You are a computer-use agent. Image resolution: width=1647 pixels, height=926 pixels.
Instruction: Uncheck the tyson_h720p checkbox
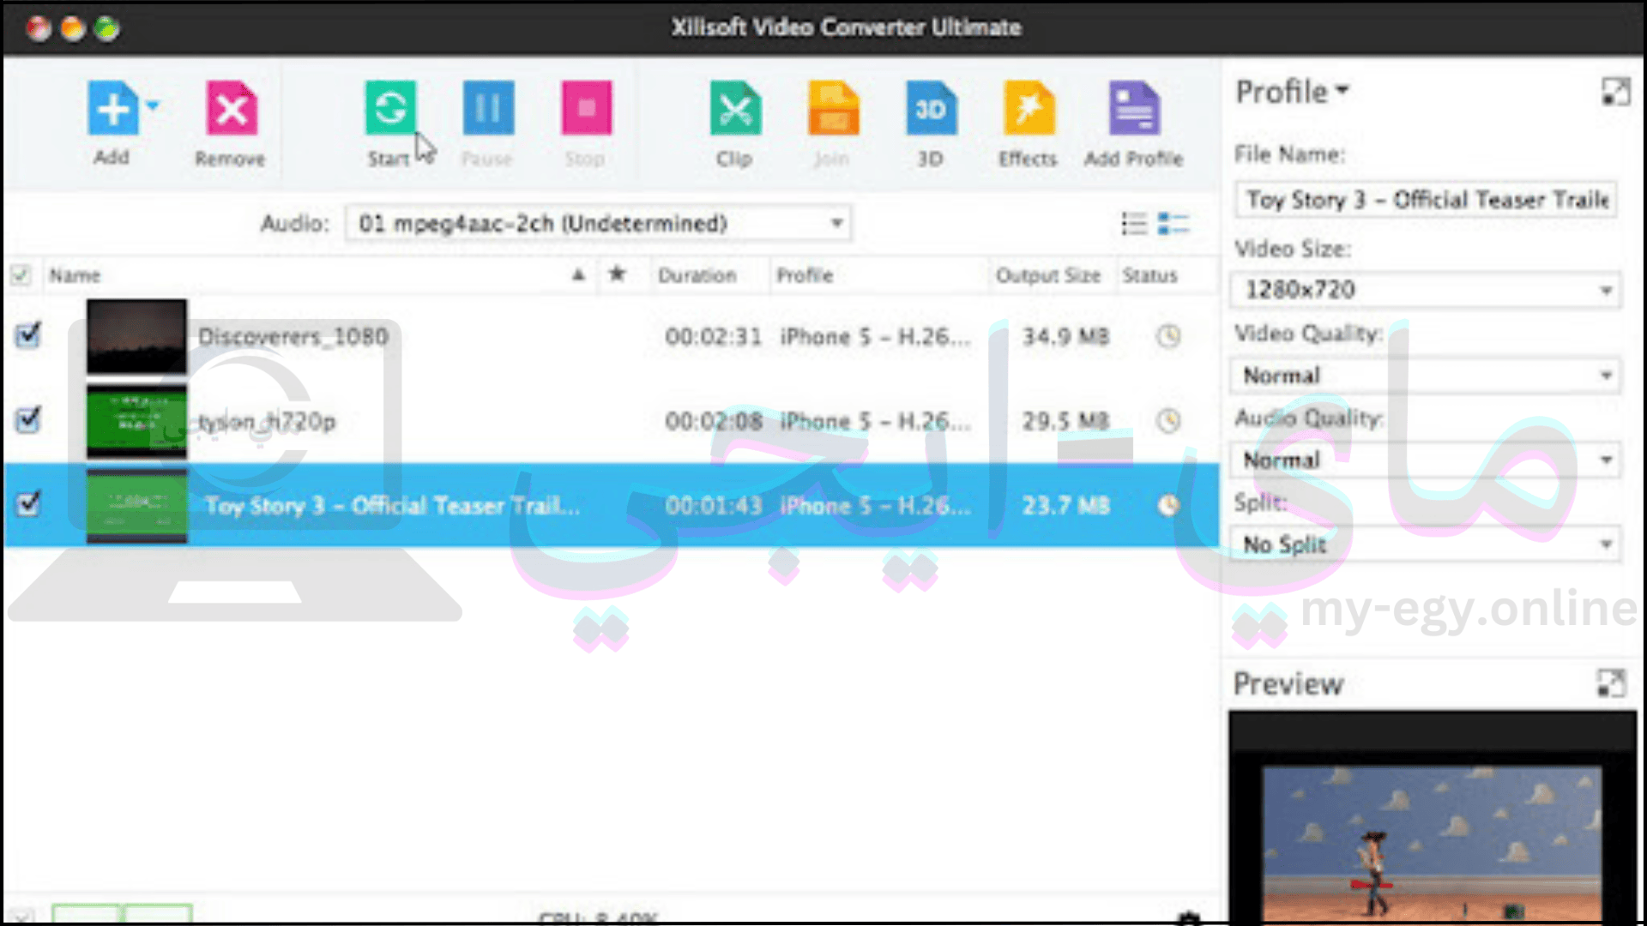coord(28,419)
